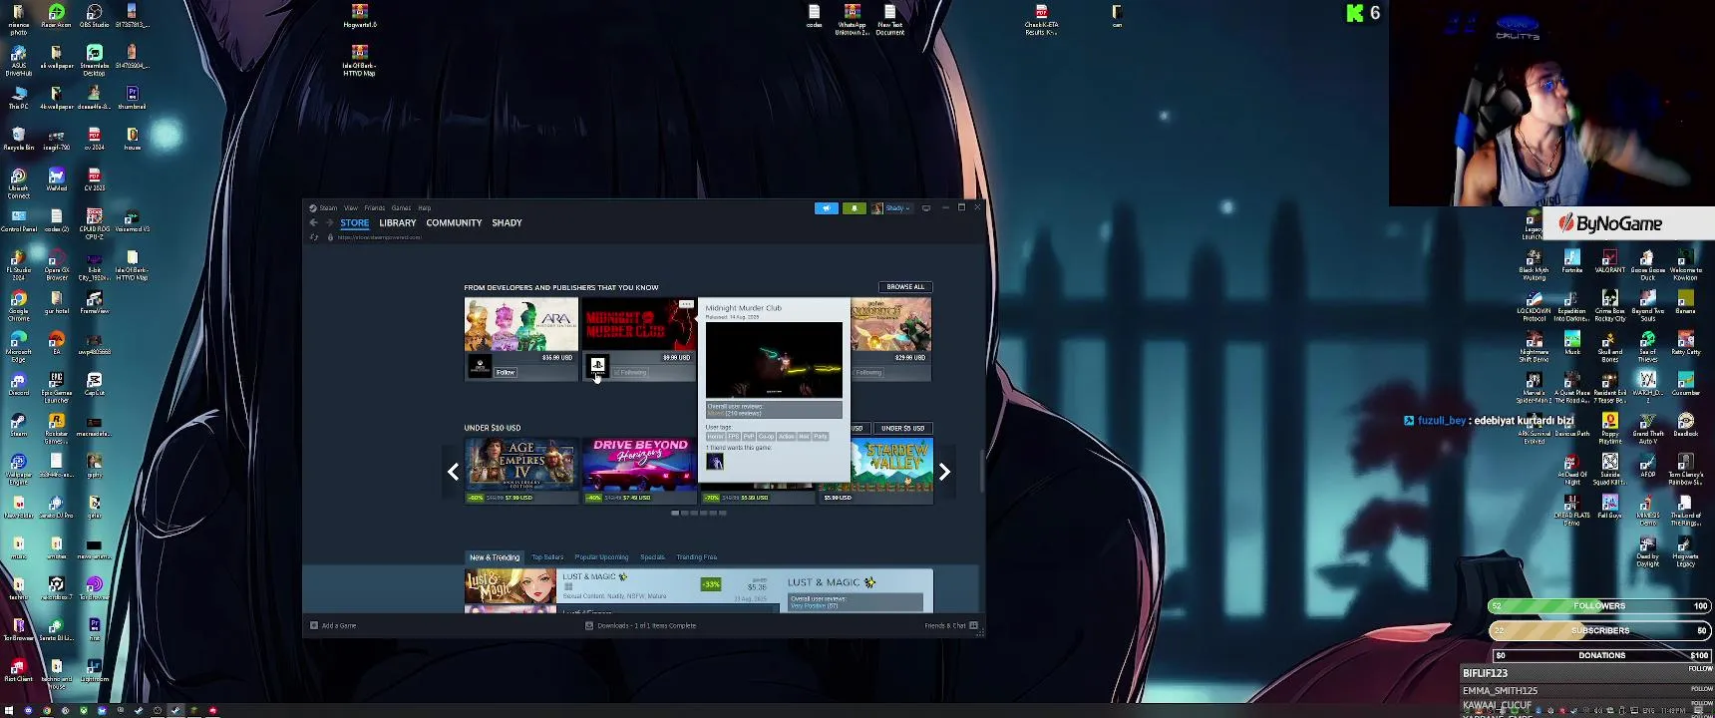
Task: Select the Top Sellers tab
Action: [x=547, y=557]
